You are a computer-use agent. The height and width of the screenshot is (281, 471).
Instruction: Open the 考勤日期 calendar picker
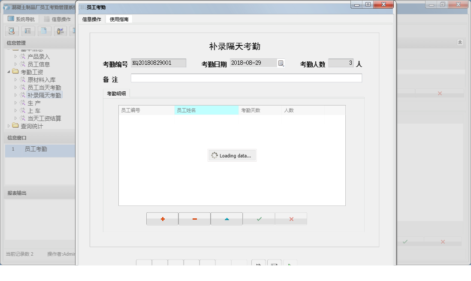(281, 63)
